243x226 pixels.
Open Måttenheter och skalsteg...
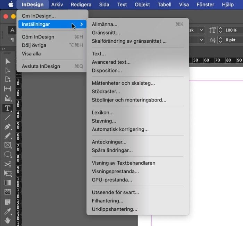(x=137, y=83)
